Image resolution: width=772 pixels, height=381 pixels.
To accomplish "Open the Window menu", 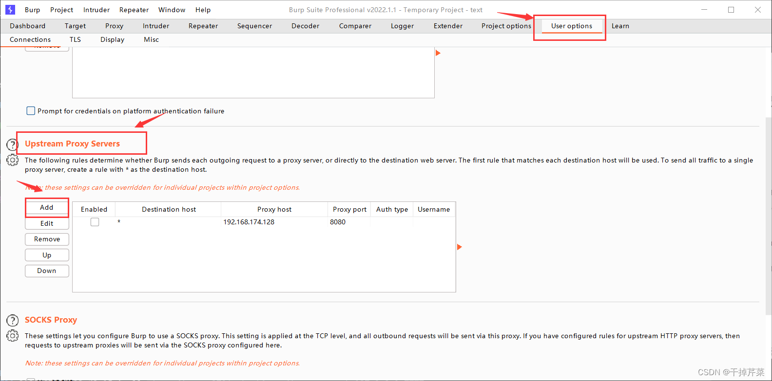I will (x=172, y=10).
